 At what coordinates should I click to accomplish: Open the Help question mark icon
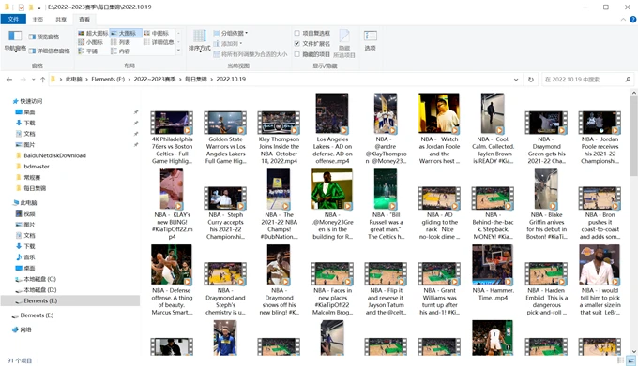(x=632, y=20)
